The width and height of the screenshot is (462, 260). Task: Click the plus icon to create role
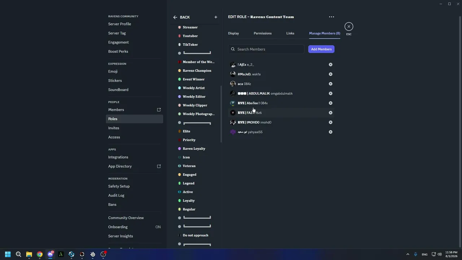click(x=216, y=17)
